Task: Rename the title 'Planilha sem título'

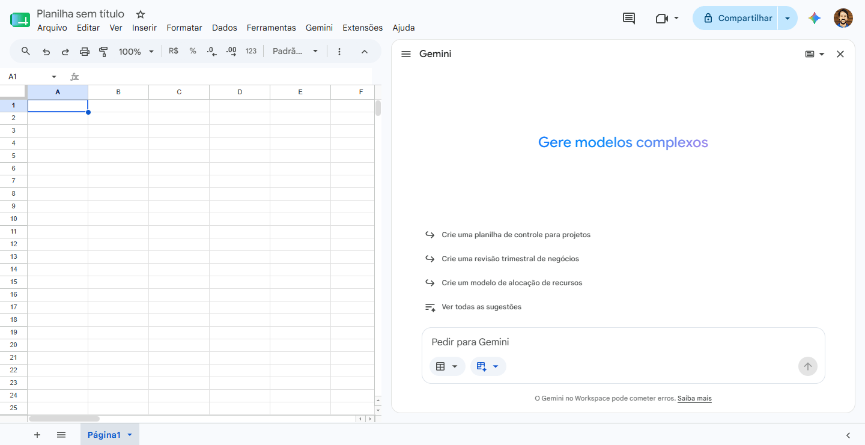Action: point(80,14)
